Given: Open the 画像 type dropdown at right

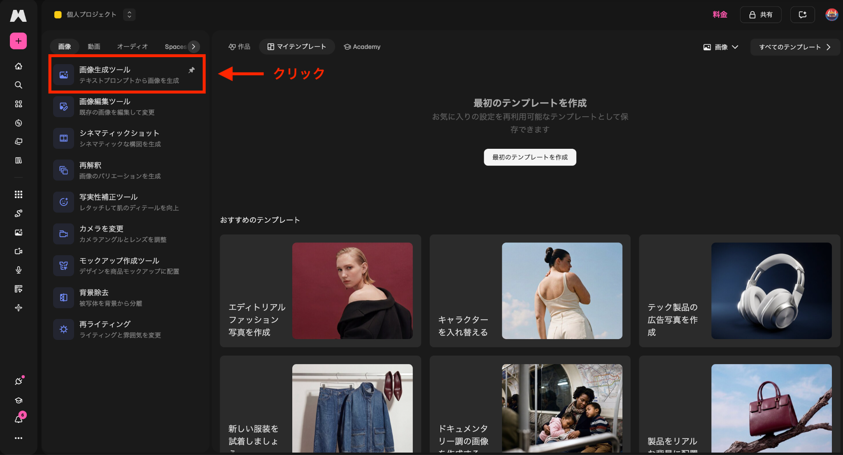Looking at the screenshot, I should [720, 47].
